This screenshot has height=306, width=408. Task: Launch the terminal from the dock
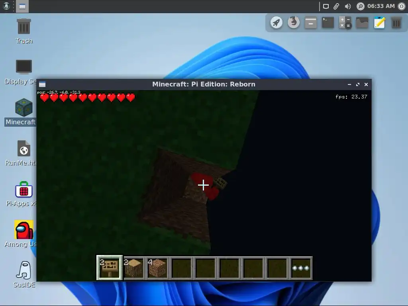(x=328, y=22)
